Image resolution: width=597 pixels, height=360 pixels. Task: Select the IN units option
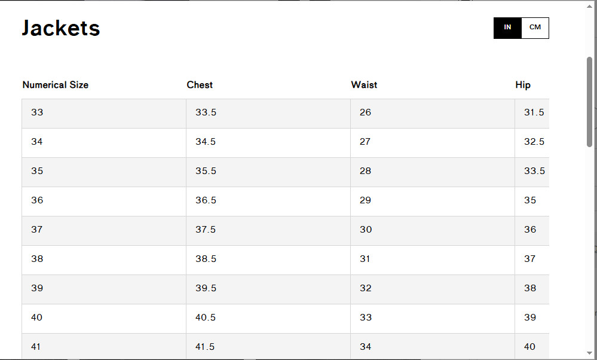[x=507, y=28]
